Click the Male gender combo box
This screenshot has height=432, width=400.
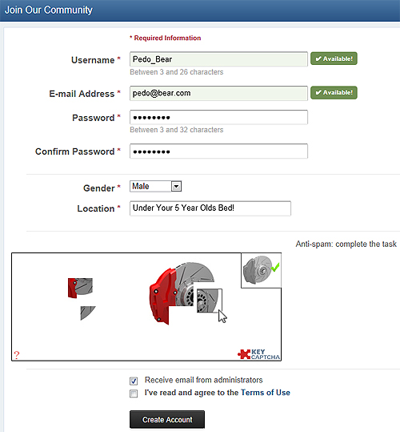[x=155, y=187]
